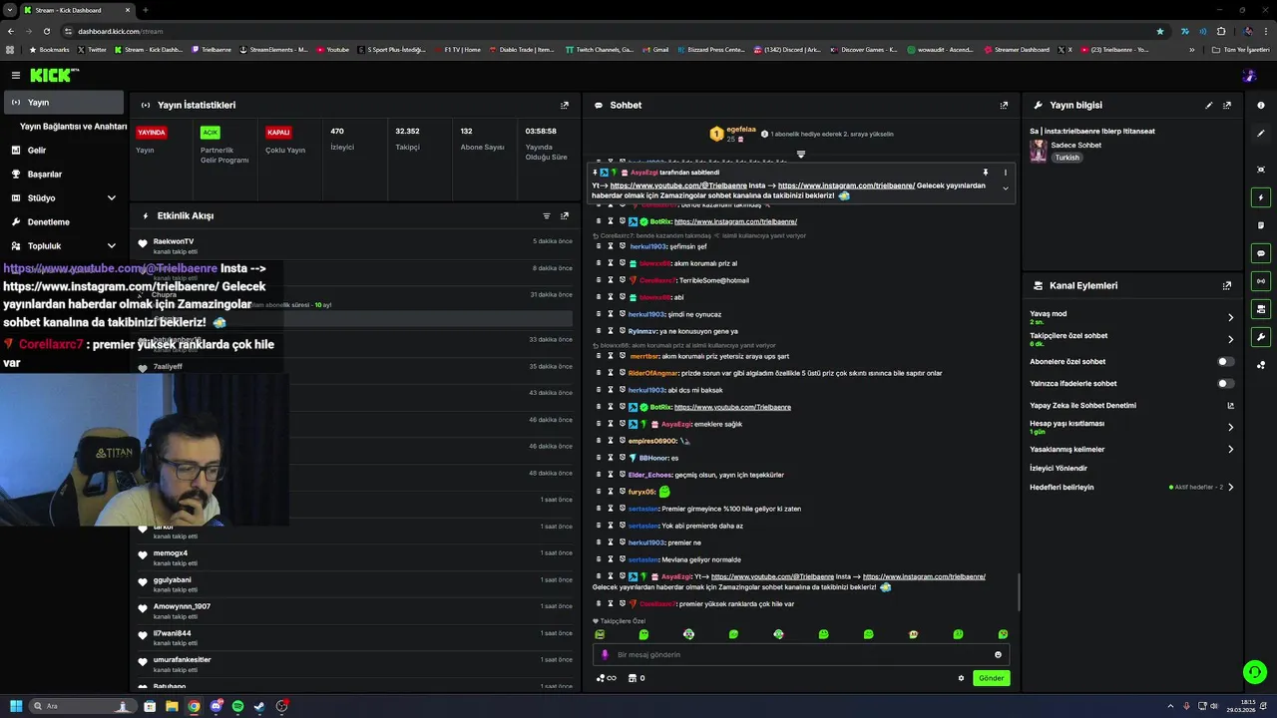Edit stream info with pencil icon in Yayın bilgisi
This screenshot has width=1277, height=718.
(x=1209, y=105)
